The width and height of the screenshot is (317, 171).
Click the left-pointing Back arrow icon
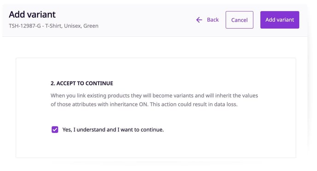point(199,20)
